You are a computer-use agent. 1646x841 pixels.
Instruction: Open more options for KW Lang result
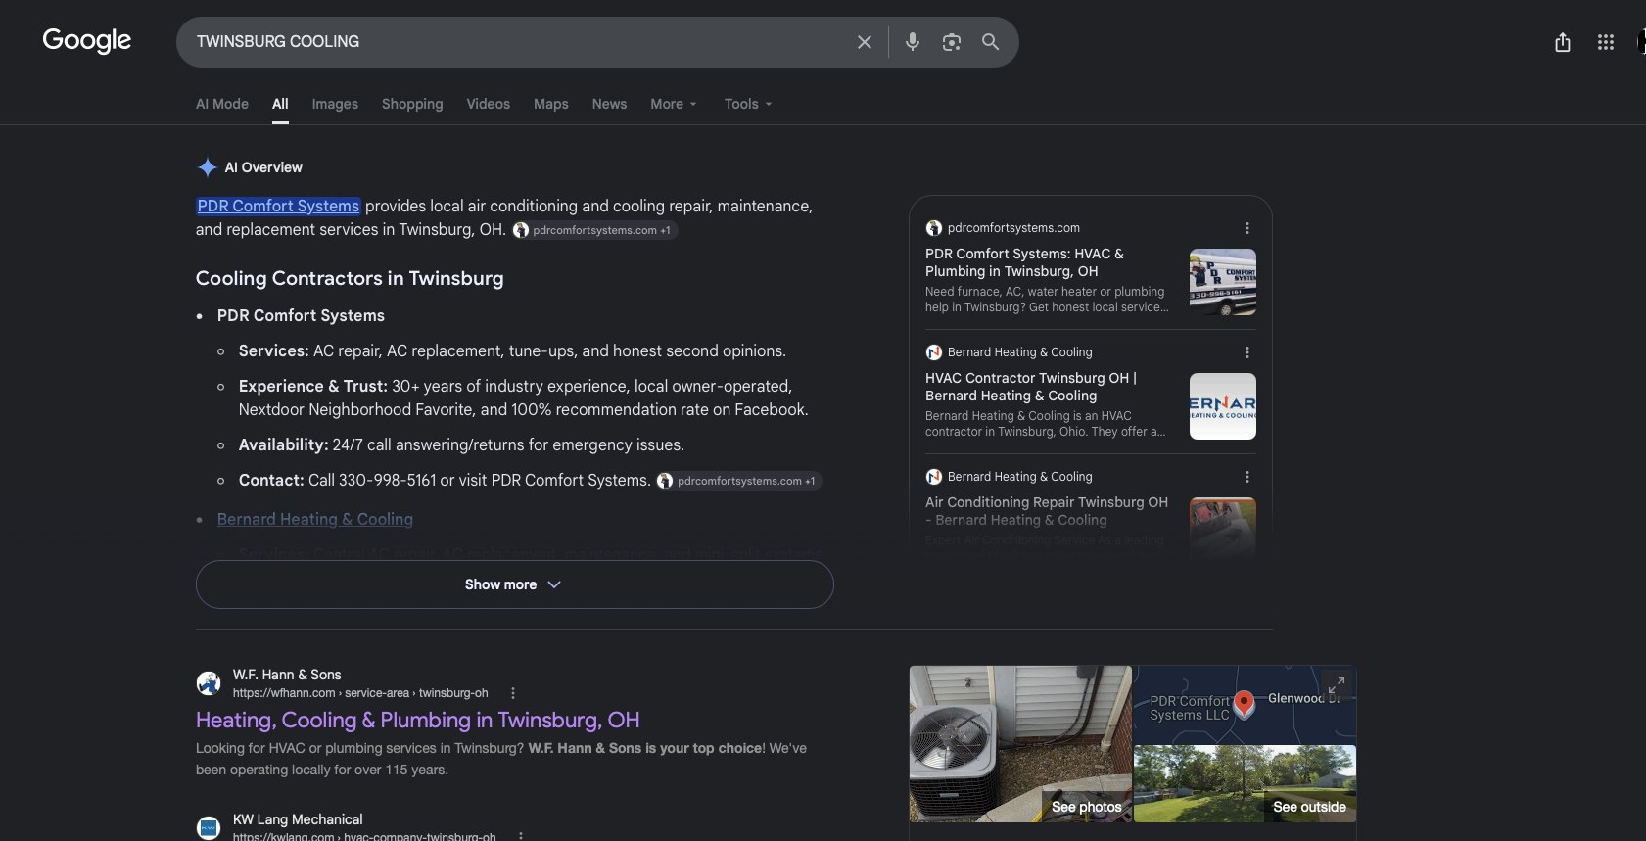click(521, 836)
